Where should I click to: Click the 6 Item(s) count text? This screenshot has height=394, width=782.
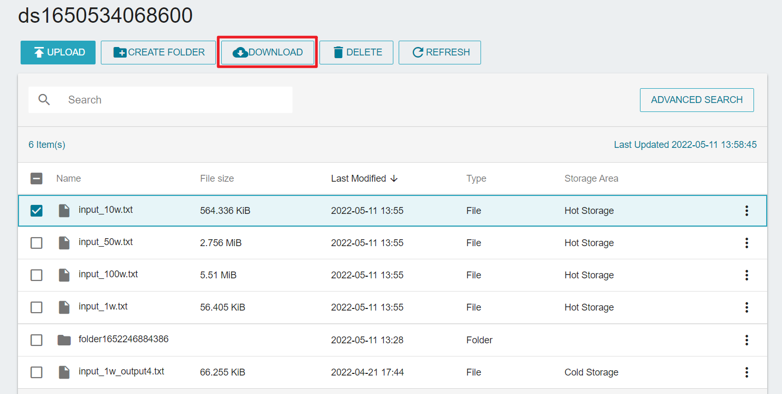pyautogui.click(x=47, y=145)
